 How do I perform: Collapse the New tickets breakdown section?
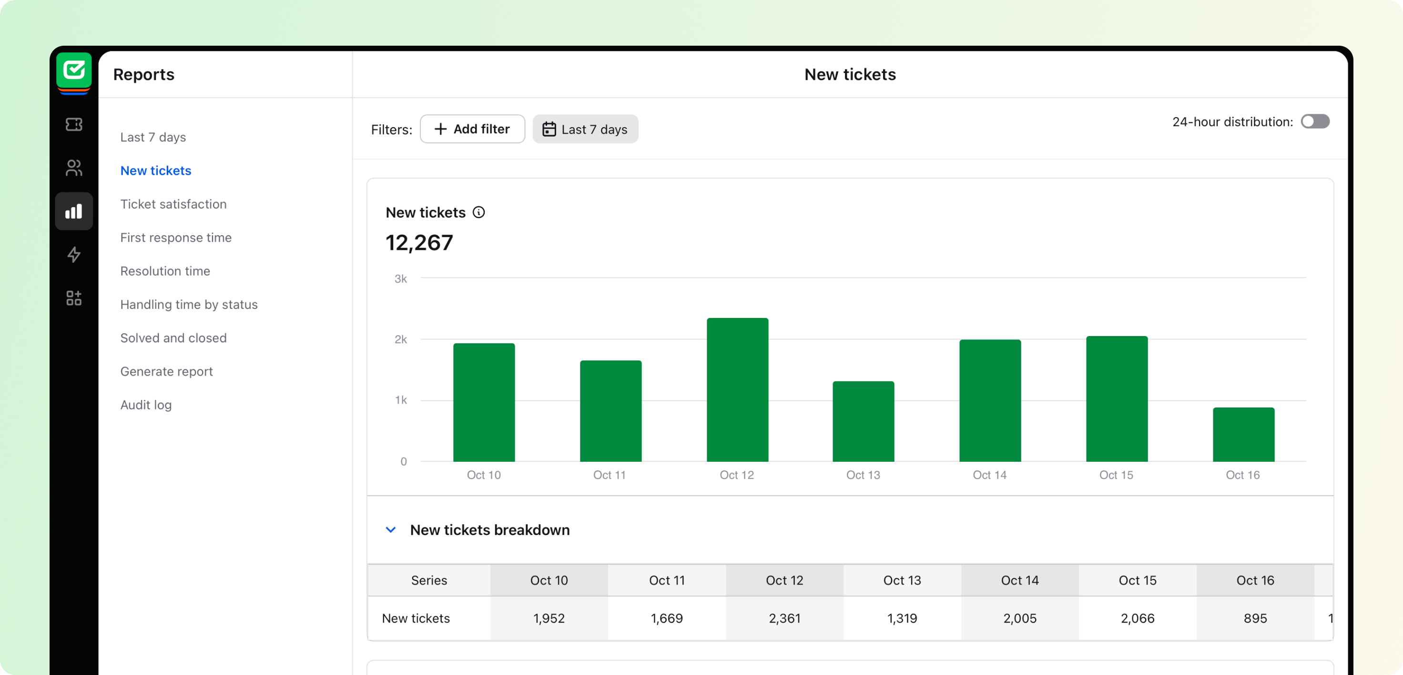390,530
